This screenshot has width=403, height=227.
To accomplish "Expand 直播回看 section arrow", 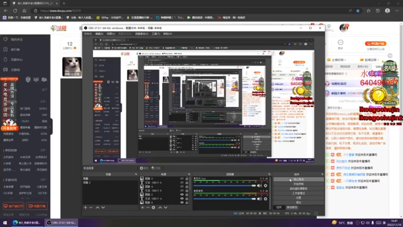I will (x=378, y=60).
